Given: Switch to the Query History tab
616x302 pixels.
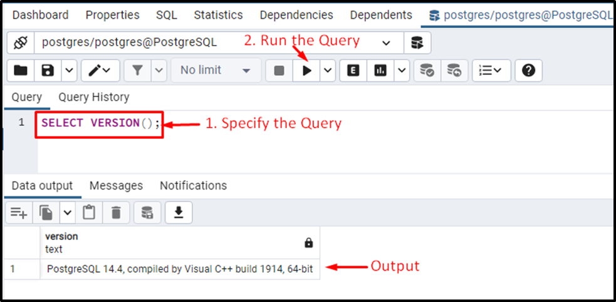Looking at the screenshot, I should coord(94,97).
